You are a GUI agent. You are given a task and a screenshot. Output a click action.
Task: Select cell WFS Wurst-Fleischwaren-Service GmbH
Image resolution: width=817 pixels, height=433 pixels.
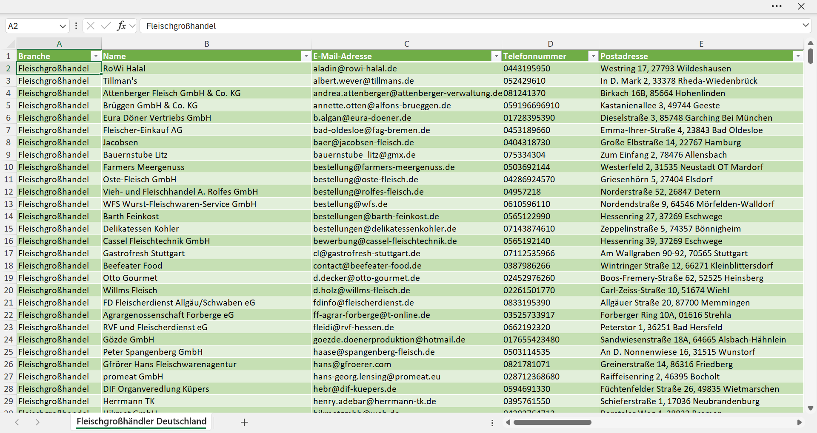[x=207, y=204]
